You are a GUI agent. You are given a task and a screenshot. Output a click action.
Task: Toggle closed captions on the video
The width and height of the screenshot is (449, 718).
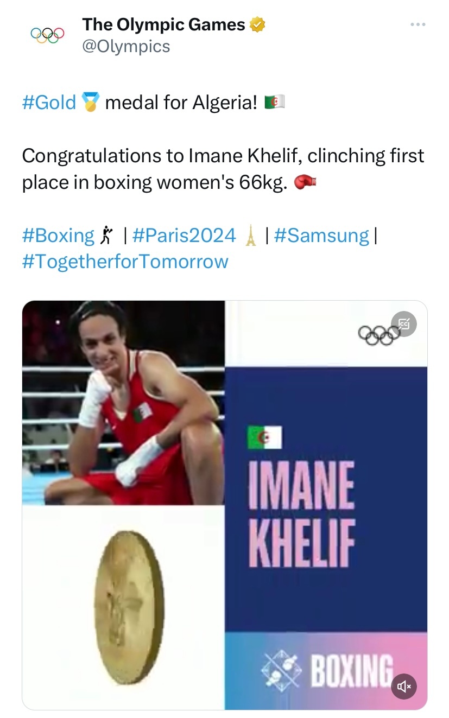(404, 324)
